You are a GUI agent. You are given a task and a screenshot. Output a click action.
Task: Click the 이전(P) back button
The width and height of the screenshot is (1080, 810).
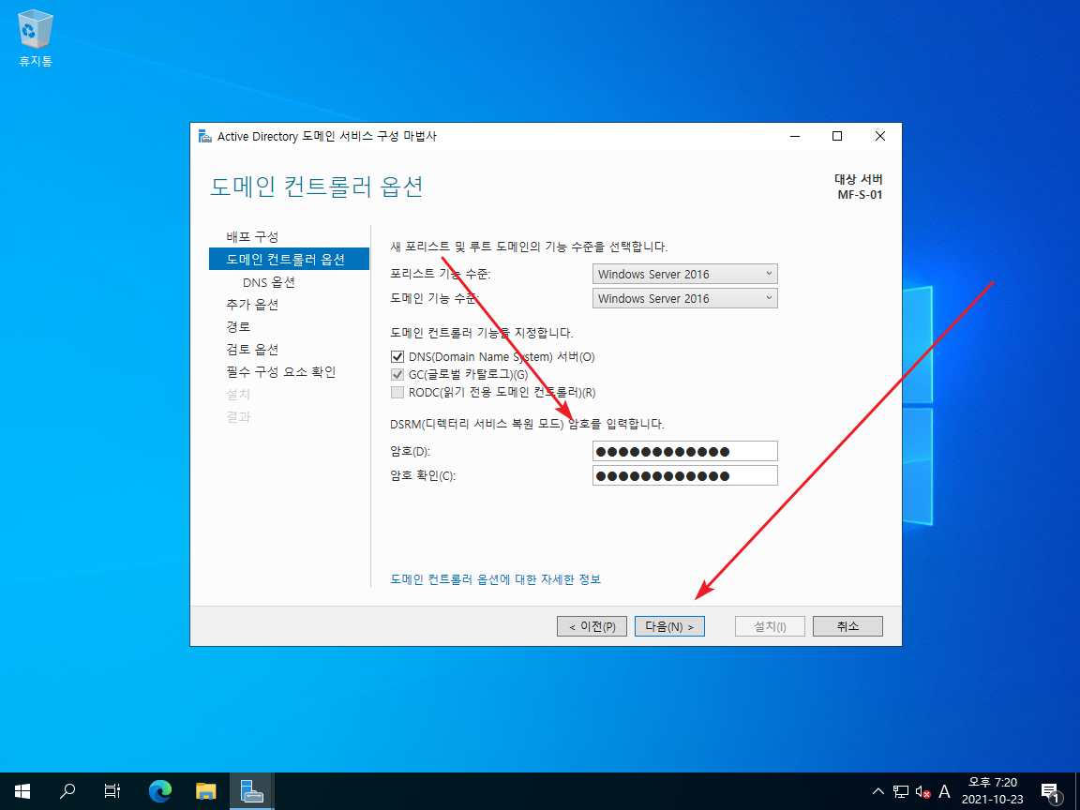[x=592, y=626]
